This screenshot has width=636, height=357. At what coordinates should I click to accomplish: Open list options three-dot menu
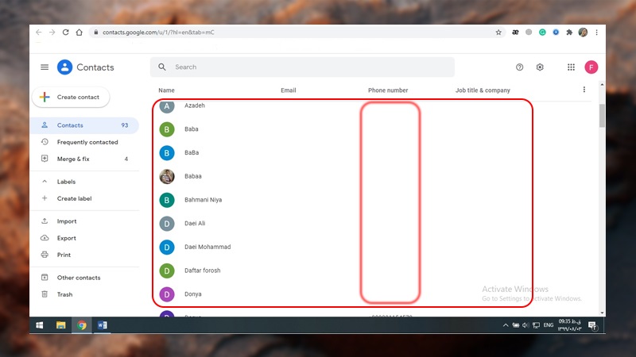584,90
